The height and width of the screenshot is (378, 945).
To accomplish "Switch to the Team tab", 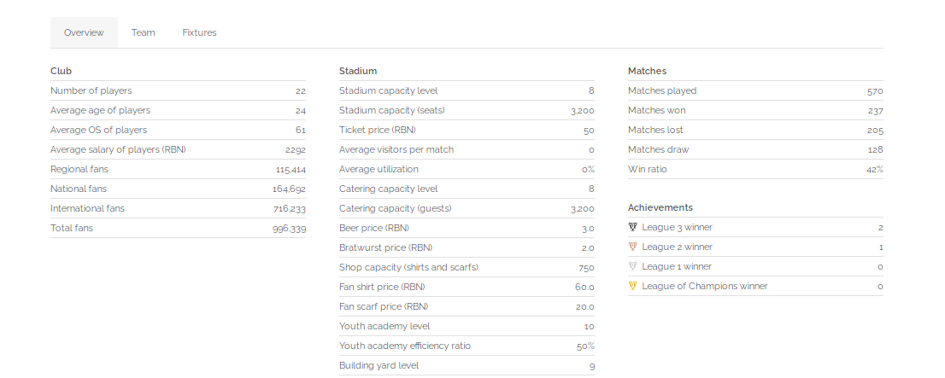I will click(x=144, y=32).
